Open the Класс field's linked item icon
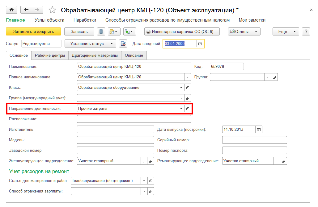 click(x=188, y=88)
